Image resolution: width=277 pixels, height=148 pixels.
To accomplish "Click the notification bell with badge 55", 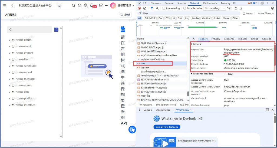I will (92, 5).
